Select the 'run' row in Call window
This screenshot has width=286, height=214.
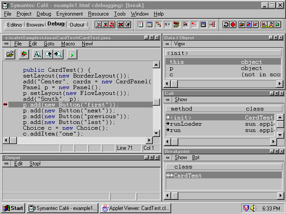tap(220, 130)
